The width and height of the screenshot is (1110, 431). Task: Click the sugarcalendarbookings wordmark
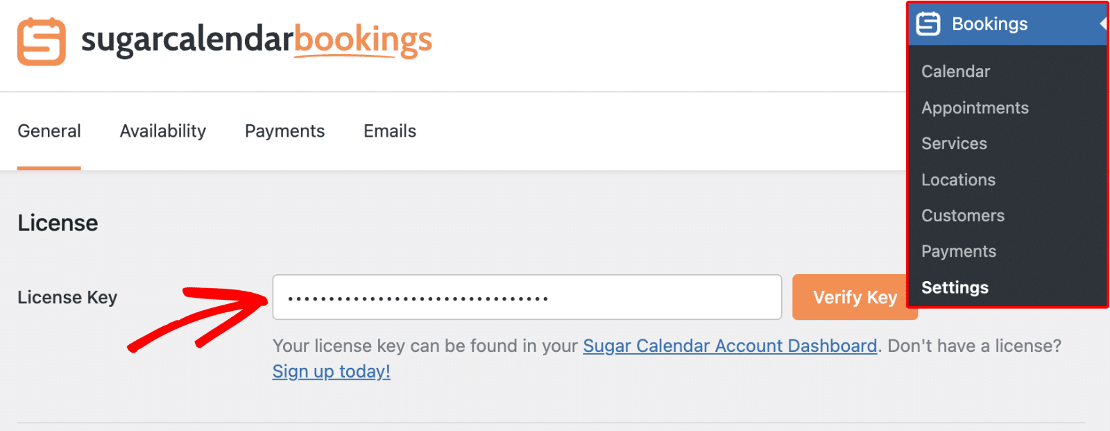[257, 40]
